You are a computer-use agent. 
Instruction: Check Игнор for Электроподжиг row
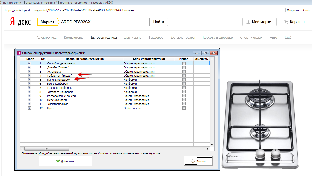184,104
